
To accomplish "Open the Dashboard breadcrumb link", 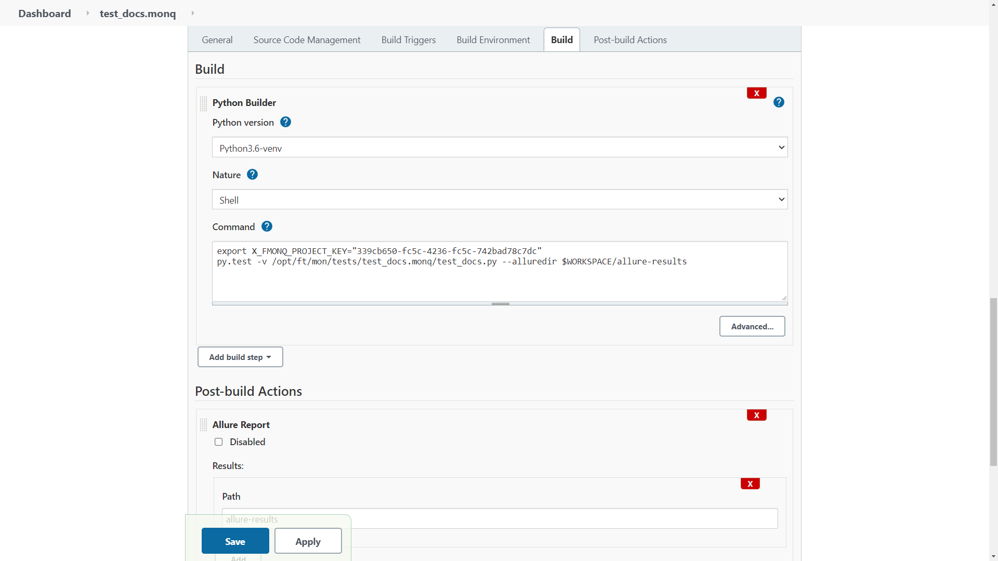I will coord(45,14).
